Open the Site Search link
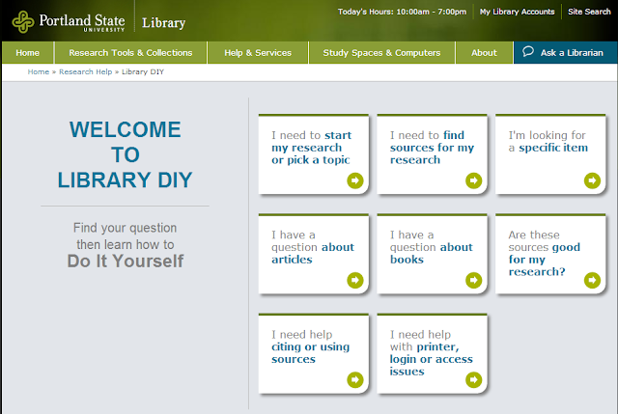Viewport: 618px width, 414px height. point(589,12)
